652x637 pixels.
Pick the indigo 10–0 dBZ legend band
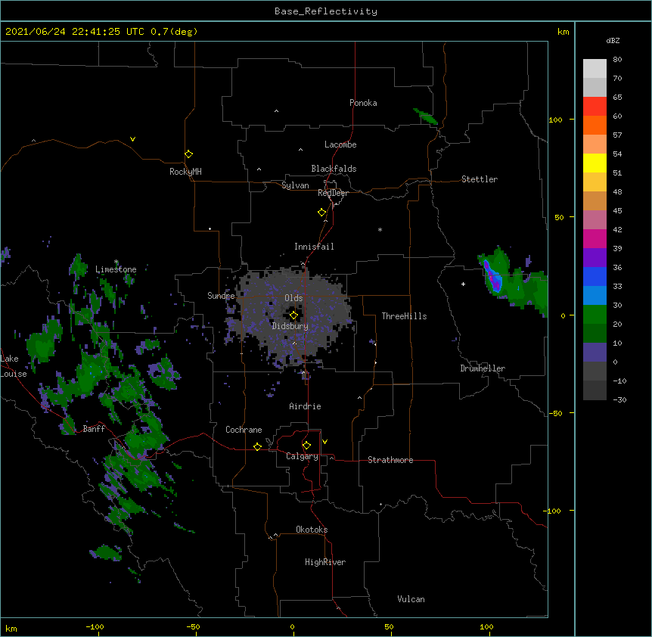click(595, 353)
